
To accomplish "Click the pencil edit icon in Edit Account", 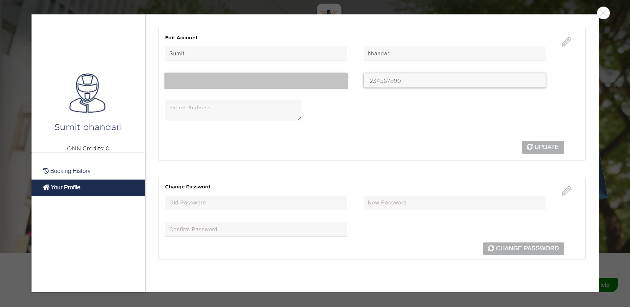I will point(566,42).
